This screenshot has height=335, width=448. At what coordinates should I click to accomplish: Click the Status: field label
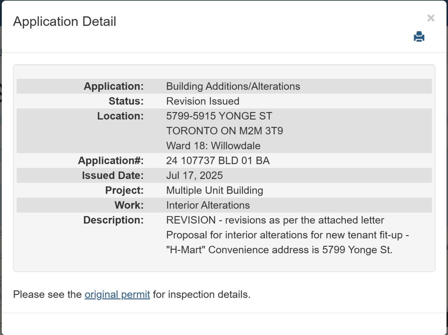(126, 101)
